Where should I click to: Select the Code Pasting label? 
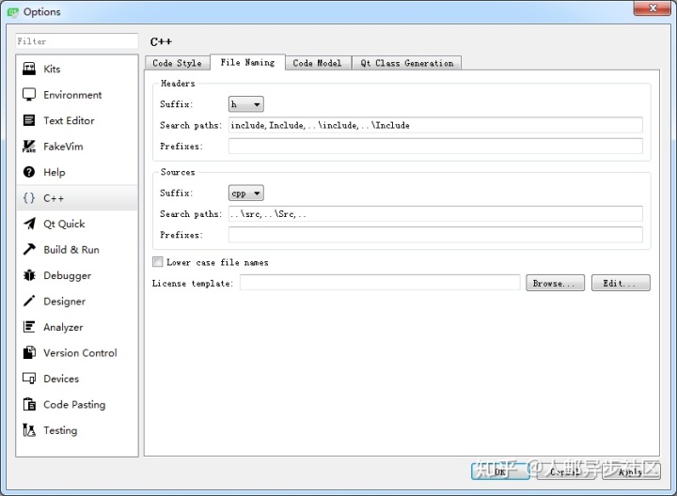coord(74,405)
